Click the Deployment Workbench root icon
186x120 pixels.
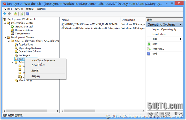(x=5, y=19)
